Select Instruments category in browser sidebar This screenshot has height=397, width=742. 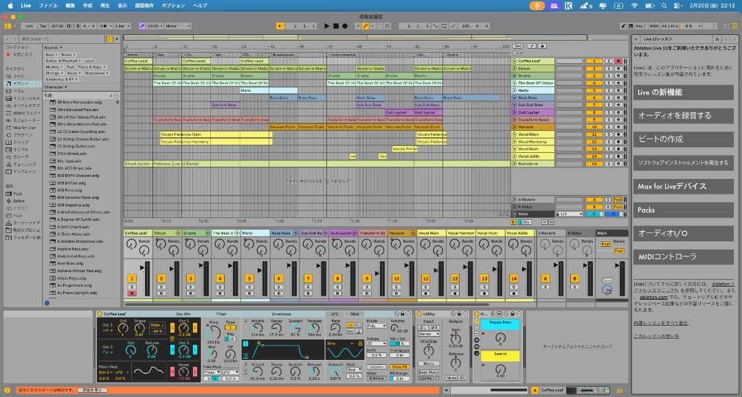(x=23, y=98)
